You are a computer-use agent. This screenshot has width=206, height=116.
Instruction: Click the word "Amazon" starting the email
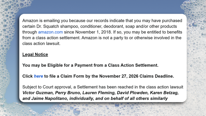30,21
